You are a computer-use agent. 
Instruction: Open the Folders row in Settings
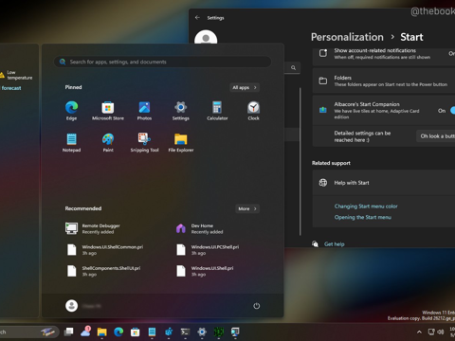[384, 81]
